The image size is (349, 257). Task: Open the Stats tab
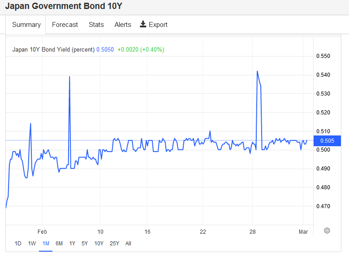pyautogui.click(x=96, y=25)
